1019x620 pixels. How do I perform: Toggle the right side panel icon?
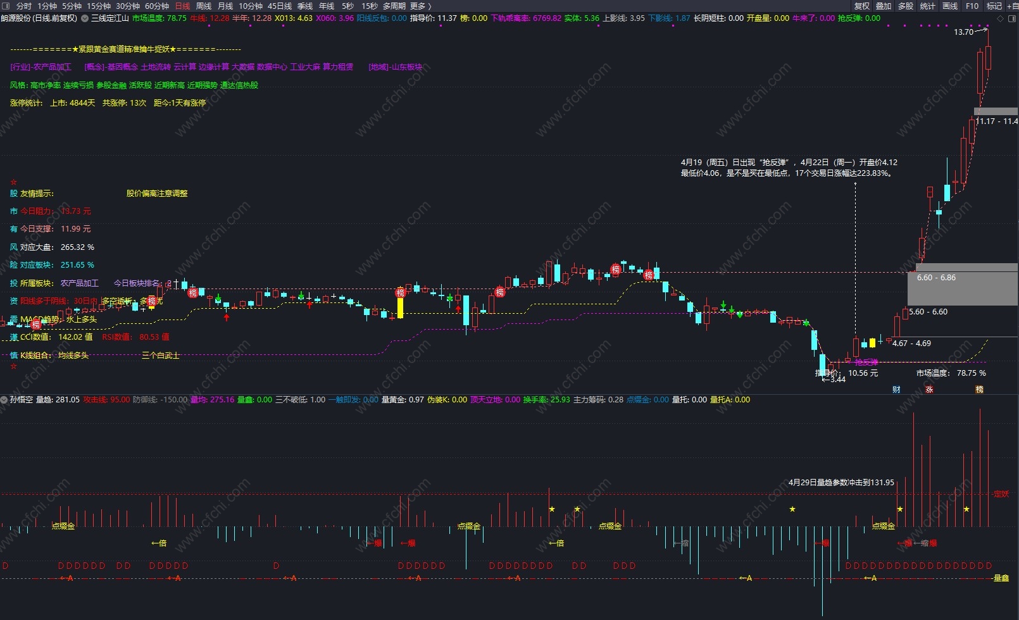click(1013, 18)
